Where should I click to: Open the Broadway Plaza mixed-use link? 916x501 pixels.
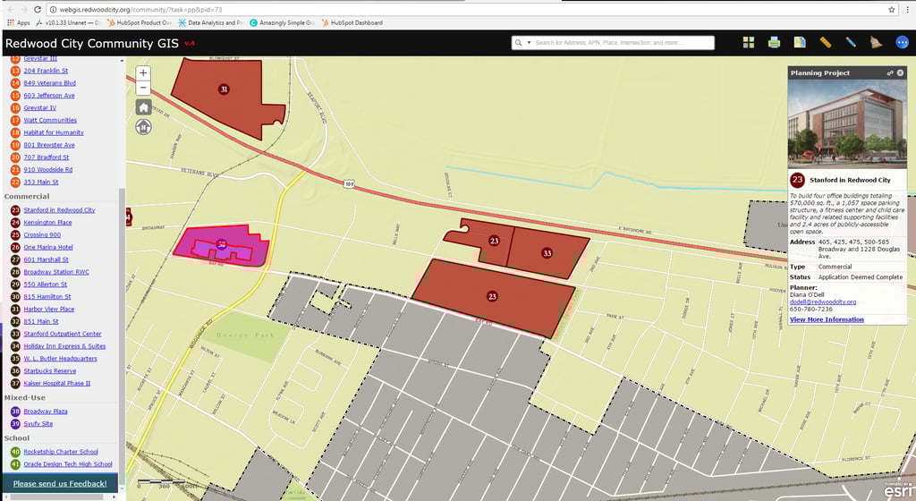click(45, 411)
